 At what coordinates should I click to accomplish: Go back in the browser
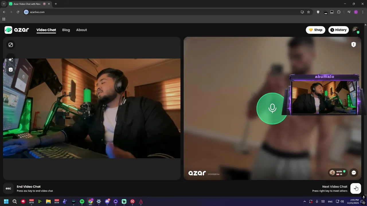pos(4,12)
